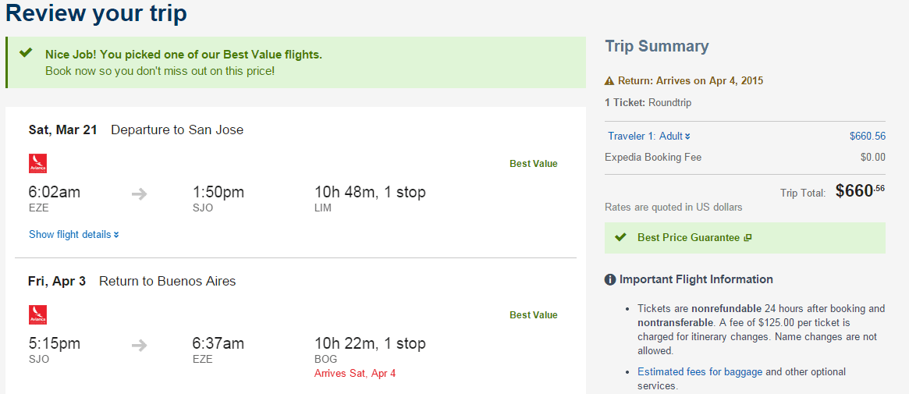Expand Show flight details for departure
Image resolution: width=909 pixels, height=394 pixels.
pos(73,235)
